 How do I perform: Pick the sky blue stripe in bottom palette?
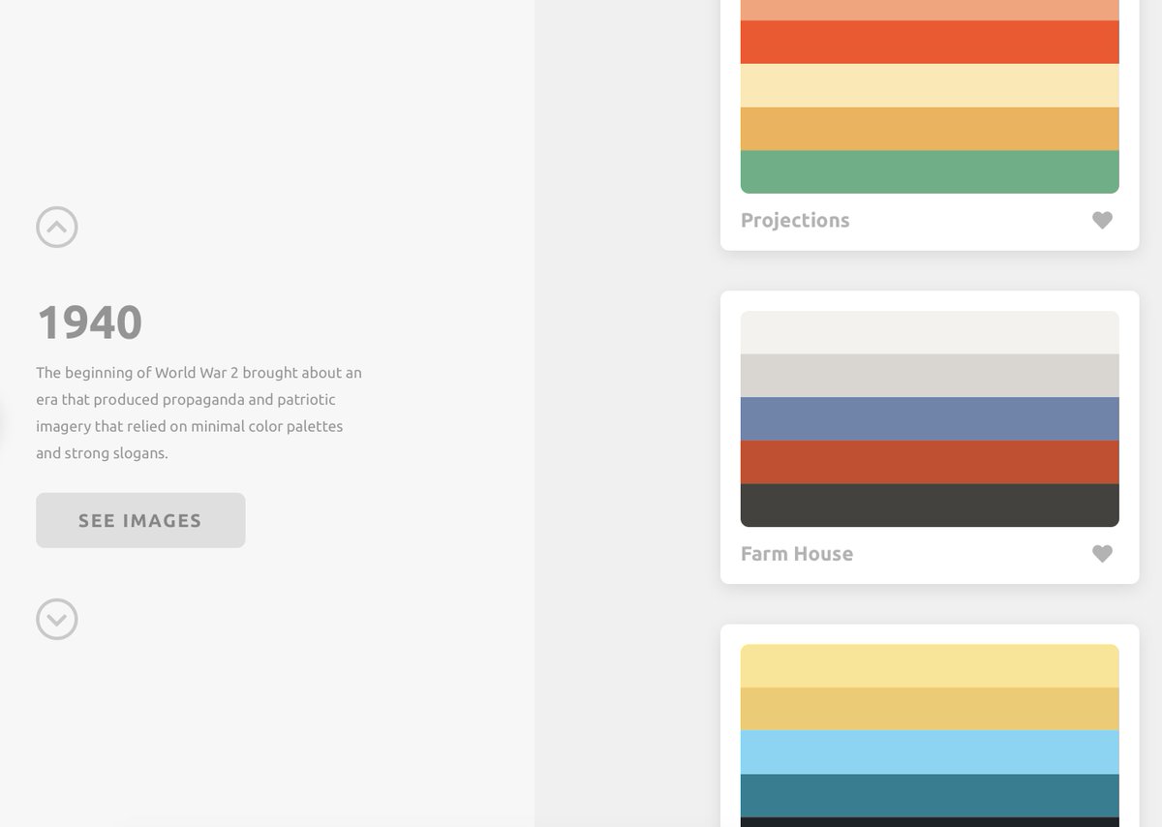point(930,751)
